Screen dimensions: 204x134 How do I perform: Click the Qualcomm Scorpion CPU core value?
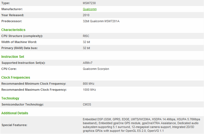(x=96, y=69)
